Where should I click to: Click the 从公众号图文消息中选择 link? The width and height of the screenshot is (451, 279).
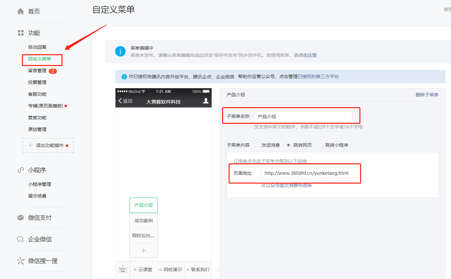(286, 185)
